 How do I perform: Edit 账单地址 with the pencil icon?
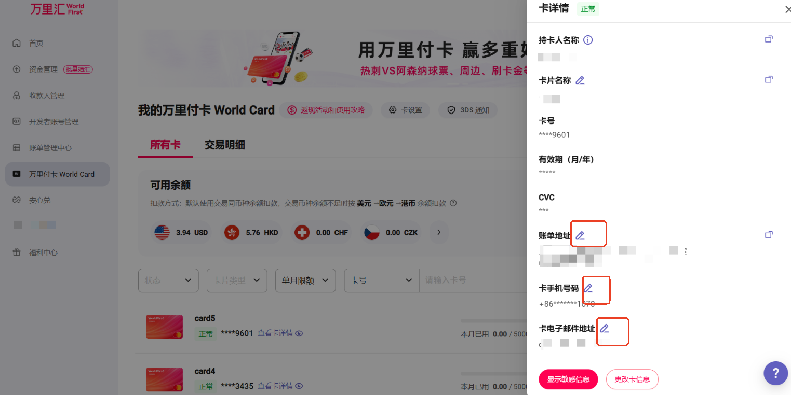click(x=580, y=236)
